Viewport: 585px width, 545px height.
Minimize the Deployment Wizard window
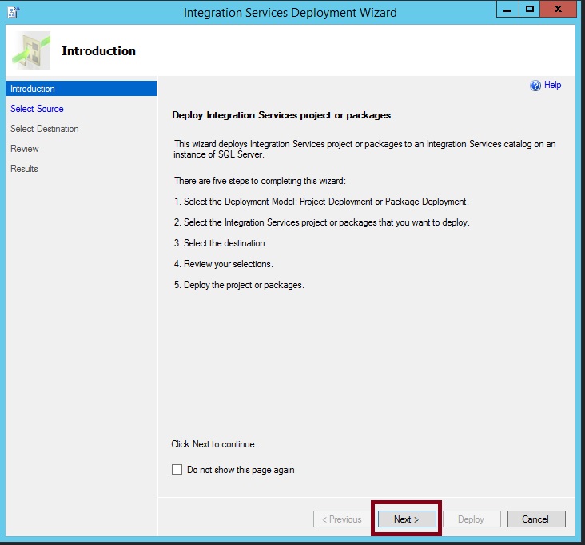tap(507, 10)
